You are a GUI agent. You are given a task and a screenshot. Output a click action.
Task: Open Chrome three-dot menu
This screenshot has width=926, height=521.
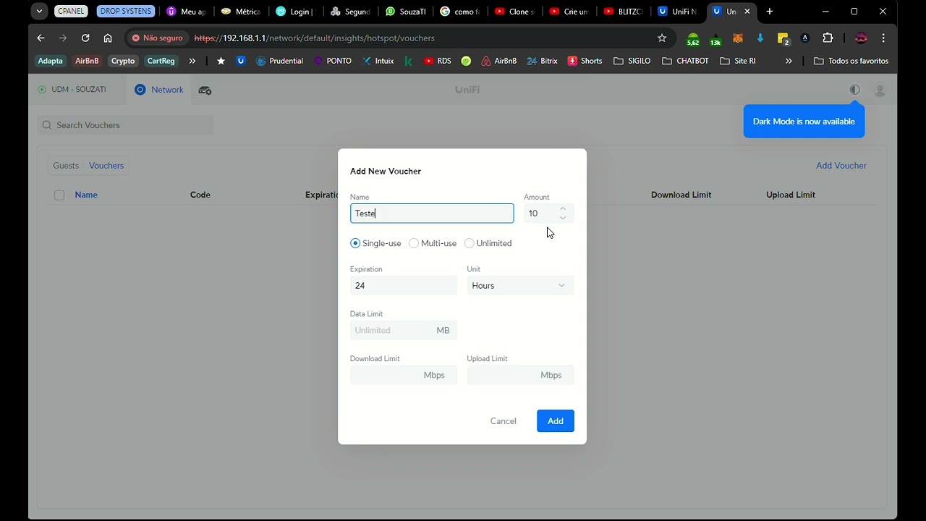coord(883,38)
